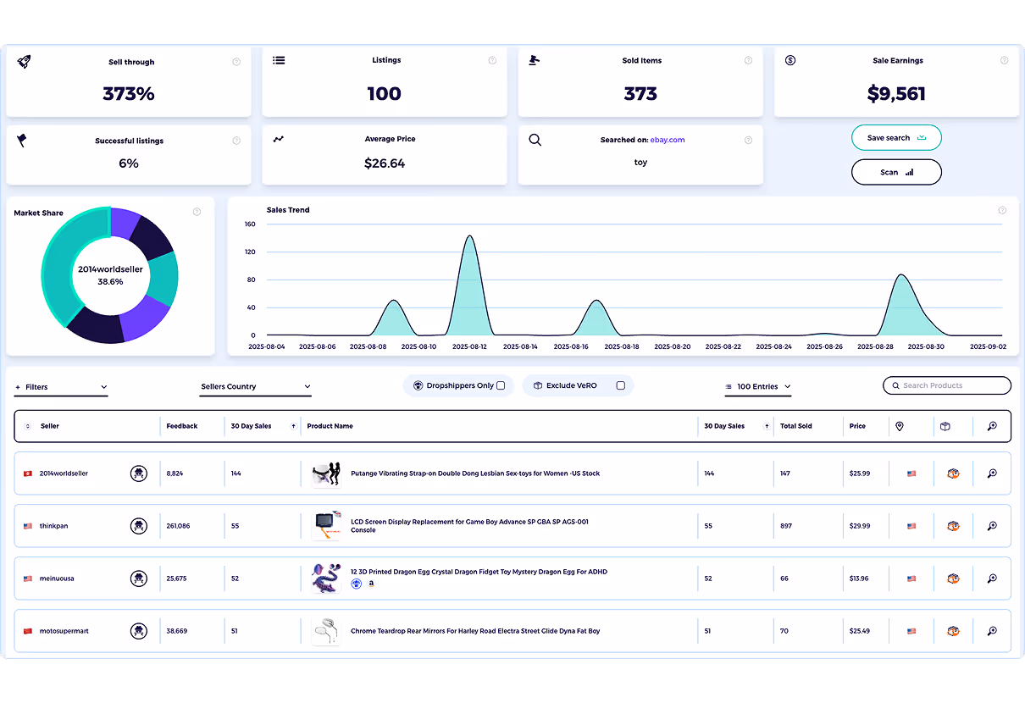Screen dimensions: 1025x703
Task: Click the Sale Earnings help question icon
Action: point(1004,60)
